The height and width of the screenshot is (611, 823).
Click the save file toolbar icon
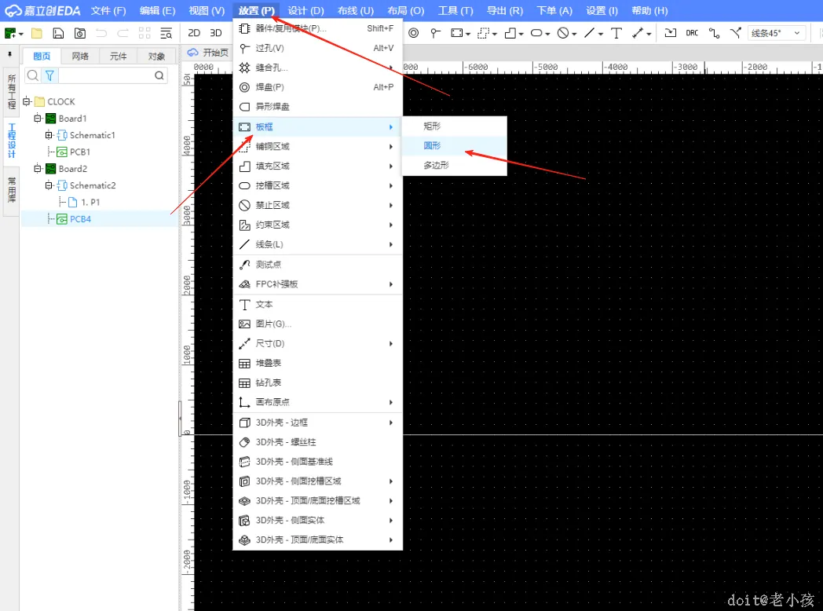tap(58, 33)
